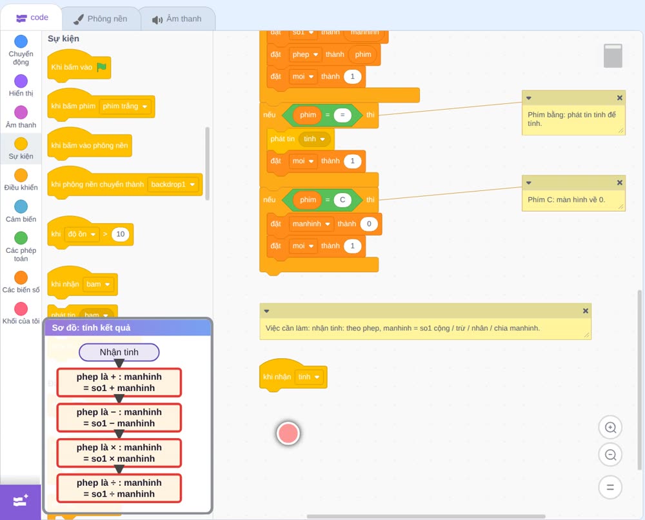645x520 pixels.
Task: Click the 'C' value in the phim comparison
Action: click(342, 199)
